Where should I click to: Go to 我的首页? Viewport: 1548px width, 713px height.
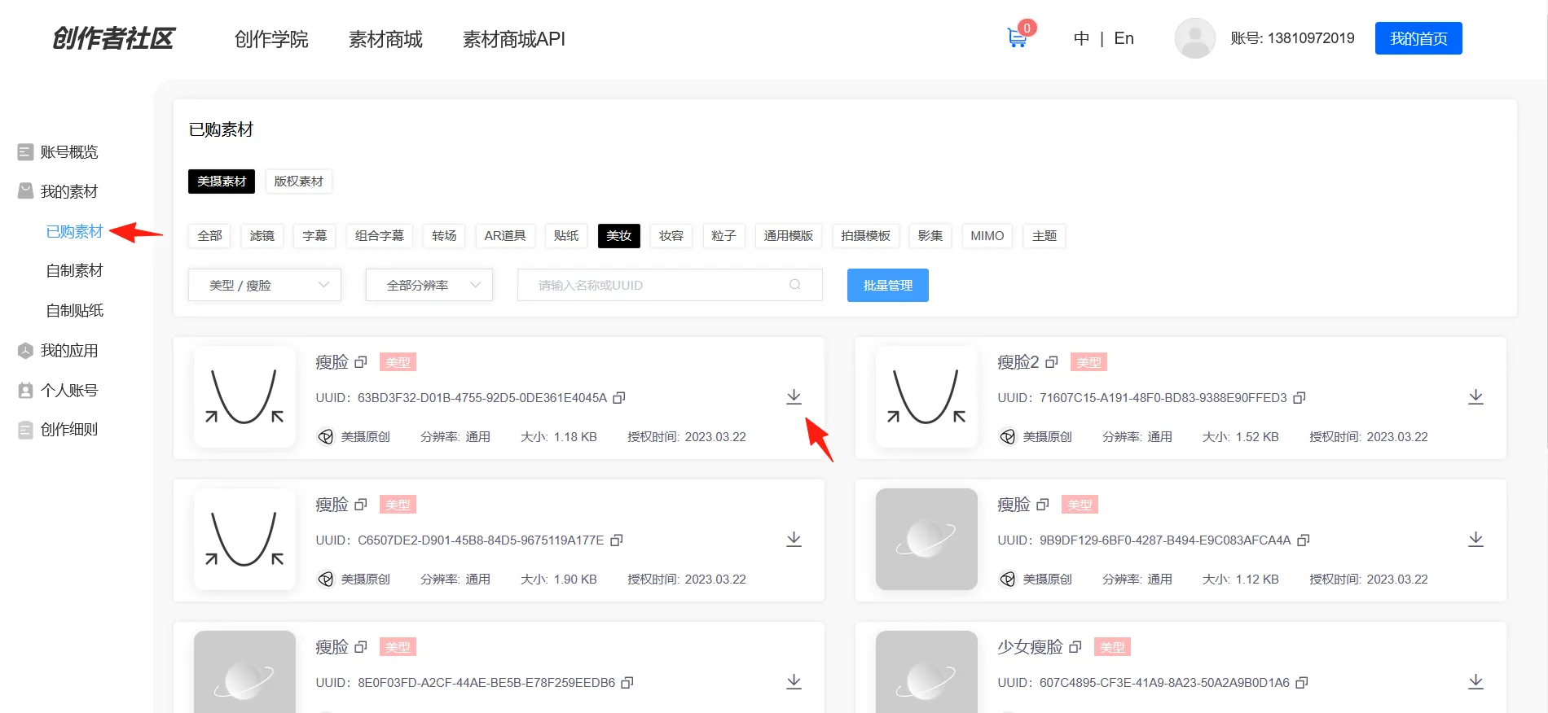tap(1418, 38)
